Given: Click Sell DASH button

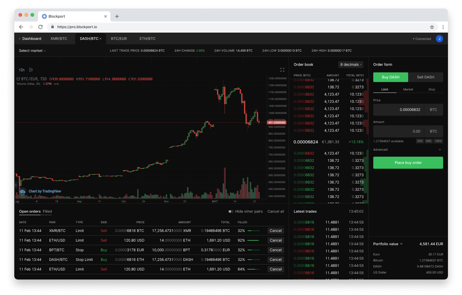Looking at the screenshot, I should pyautogui.click(x=425, y=77).
